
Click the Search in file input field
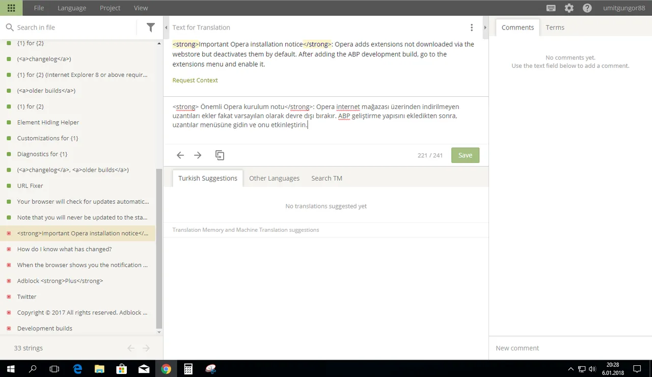(x=75, y=28)
